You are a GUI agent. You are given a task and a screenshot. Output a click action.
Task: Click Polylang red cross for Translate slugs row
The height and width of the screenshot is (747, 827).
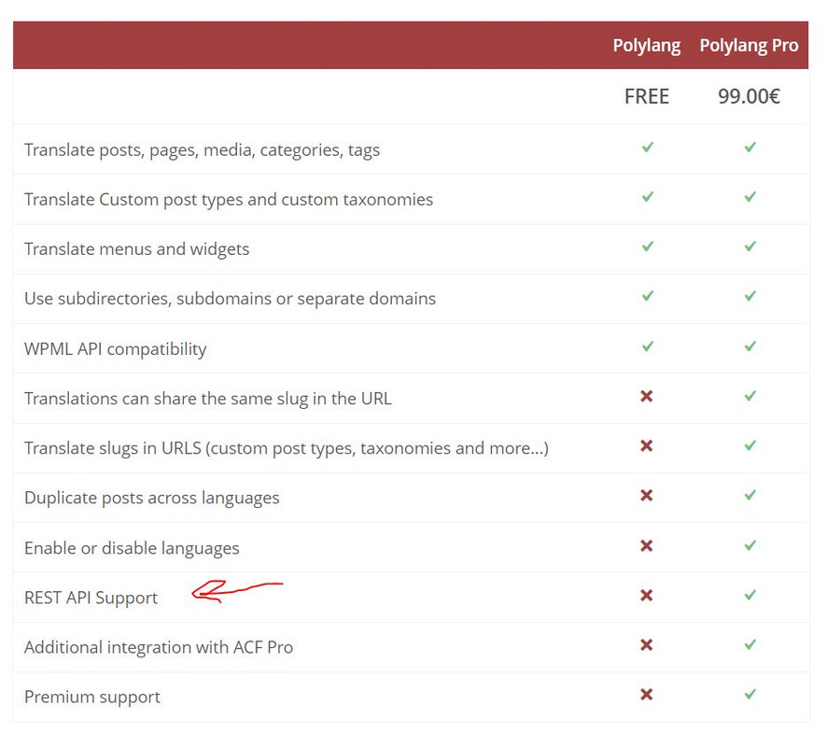(x=647, y=445)
